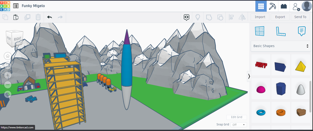Pick the blue Polygon shape

[x=281, y=89]
